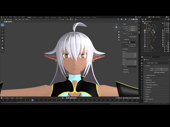Click the eyedropper in Lock to Object field

click(x=136, y=42)
